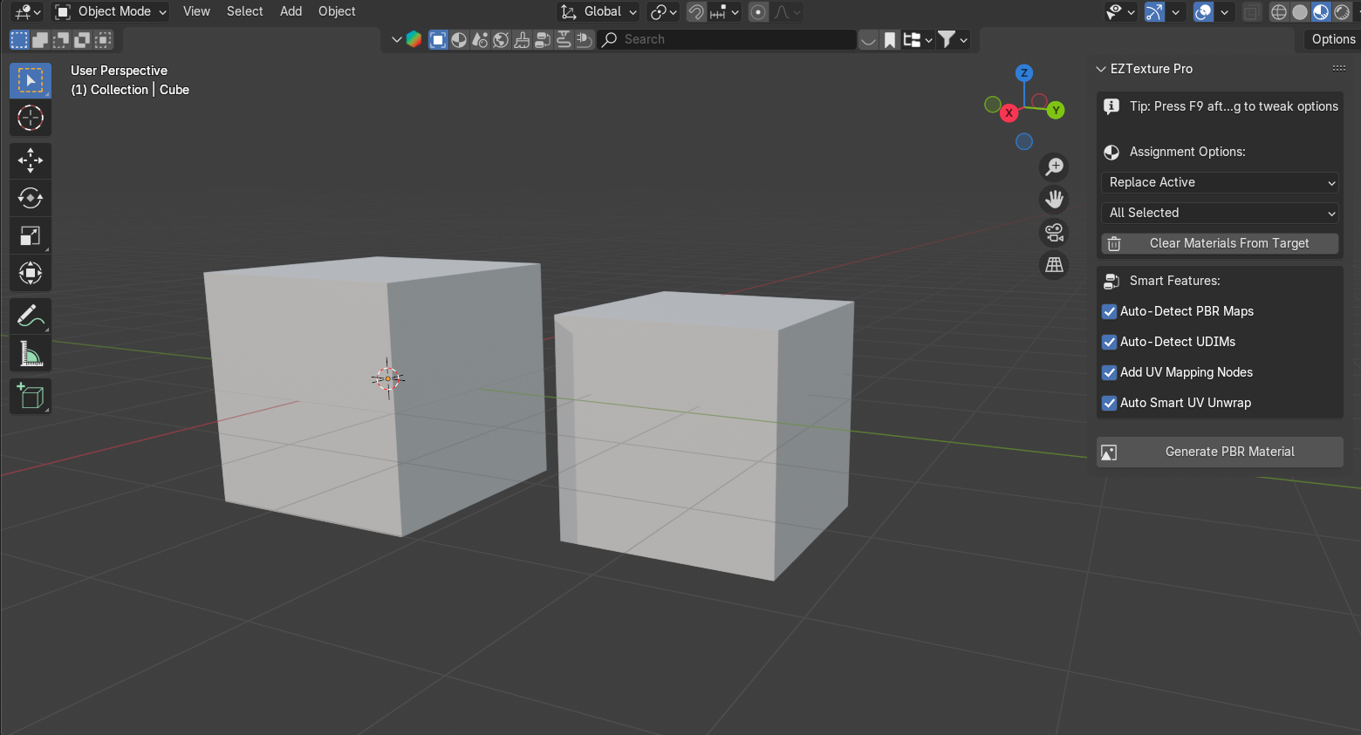Screen dimensions: 1361x735
Task: Set selection mode to Subtract
Action: point(61,39)
